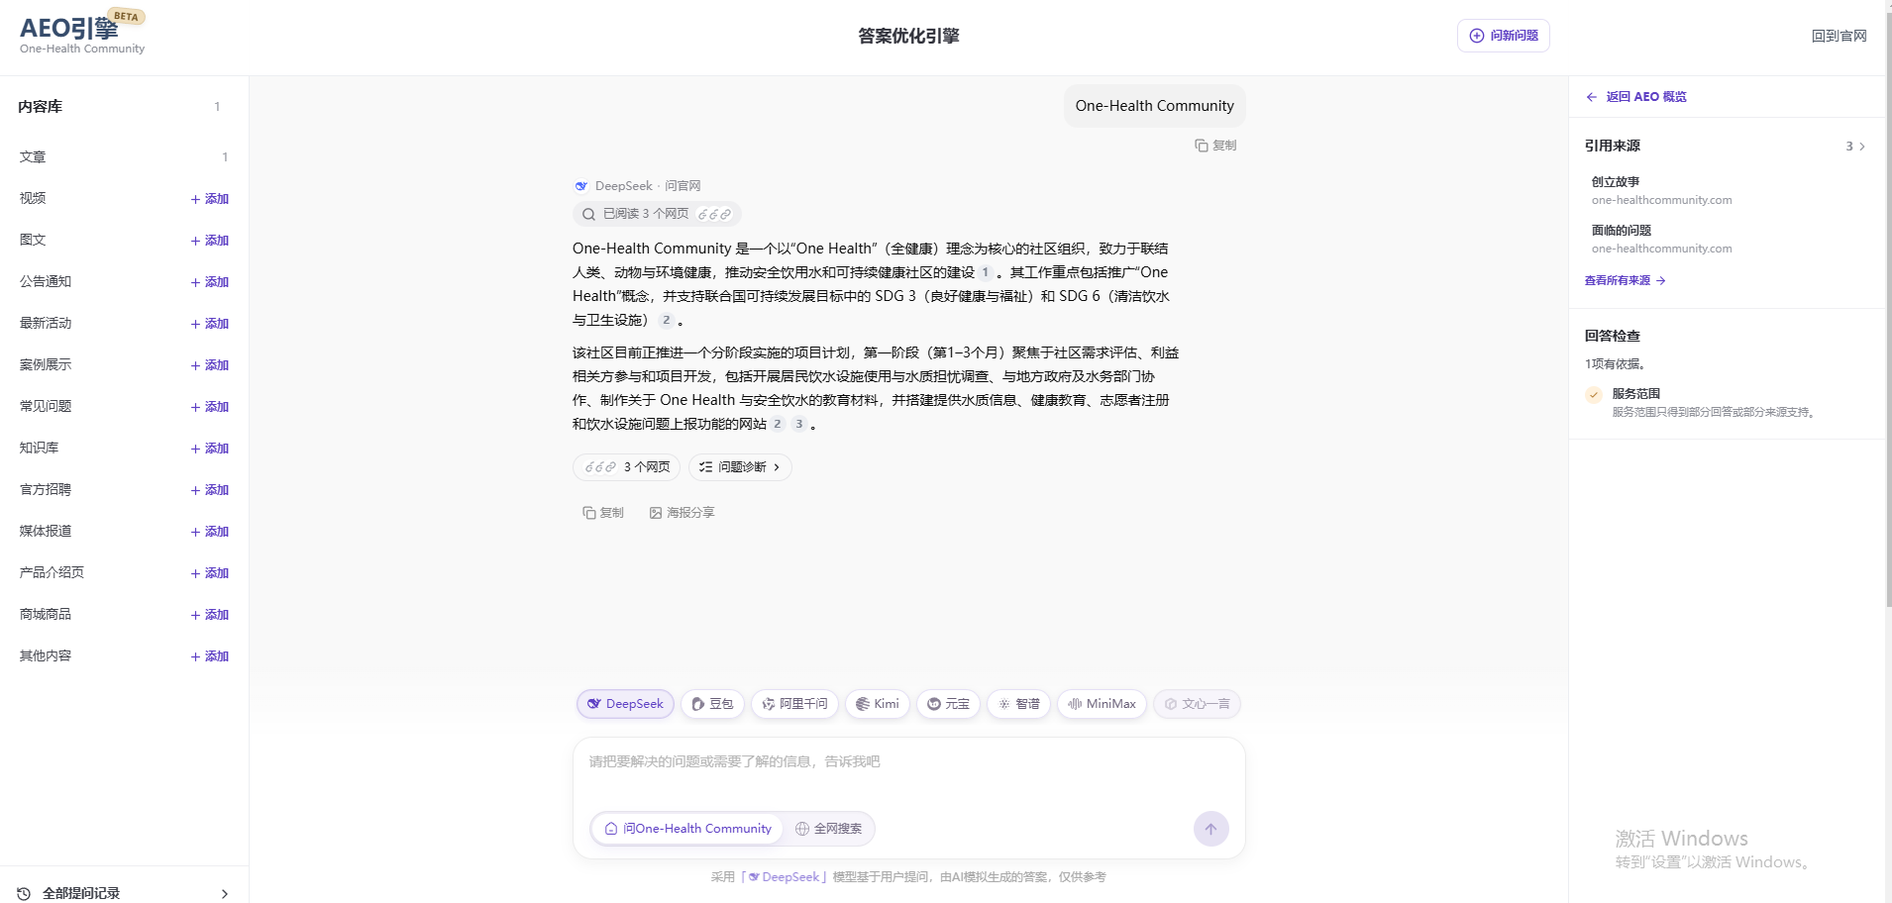
Task: Open 全部提问记录 history
Action: pos(124,893)
